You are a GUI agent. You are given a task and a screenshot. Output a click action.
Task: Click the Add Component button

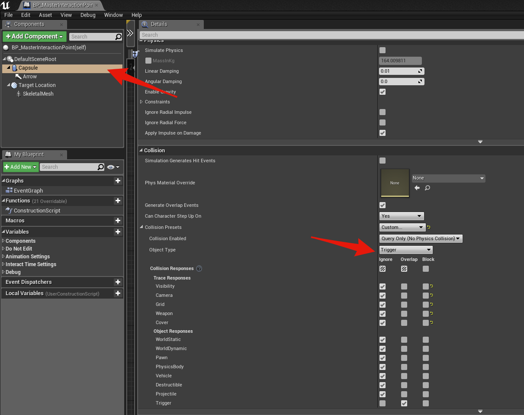click(x=35, y=37)
